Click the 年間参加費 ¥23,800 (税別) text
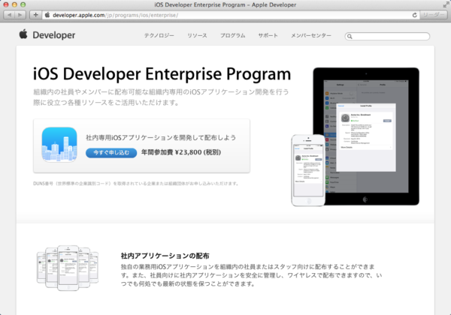The height and width of the screenshot is (315, 451). [x=181, y=152]
